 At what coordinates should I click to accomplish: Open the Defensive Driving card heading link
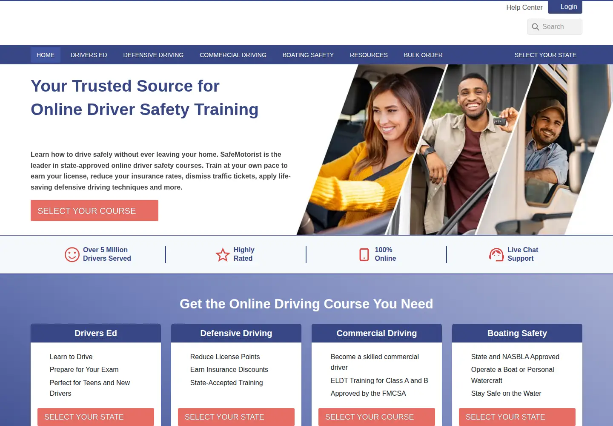(x=236, y=333)
